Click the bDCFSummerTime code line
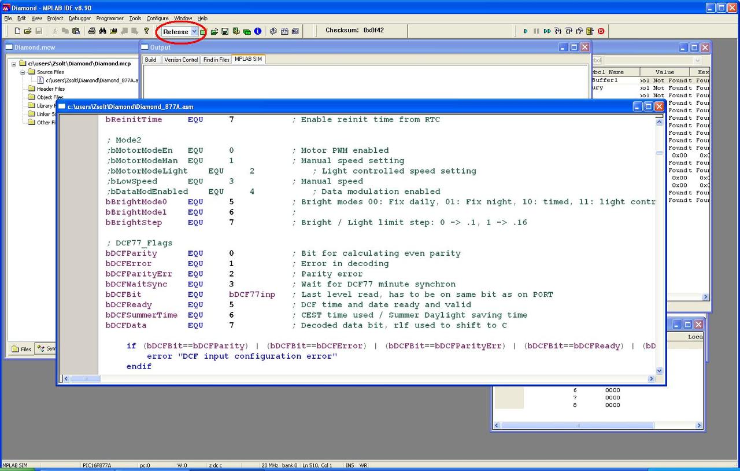Screen dimensions: 740x471 tap(316, 315)
